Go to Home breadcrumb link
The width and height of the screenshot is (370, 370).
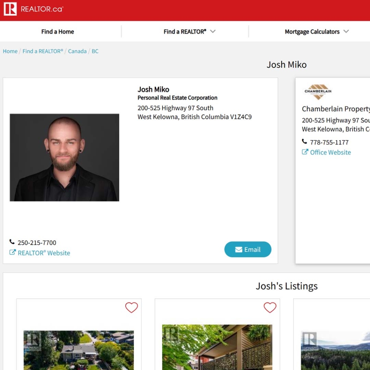pyautogui.click(x=10, y=51)
